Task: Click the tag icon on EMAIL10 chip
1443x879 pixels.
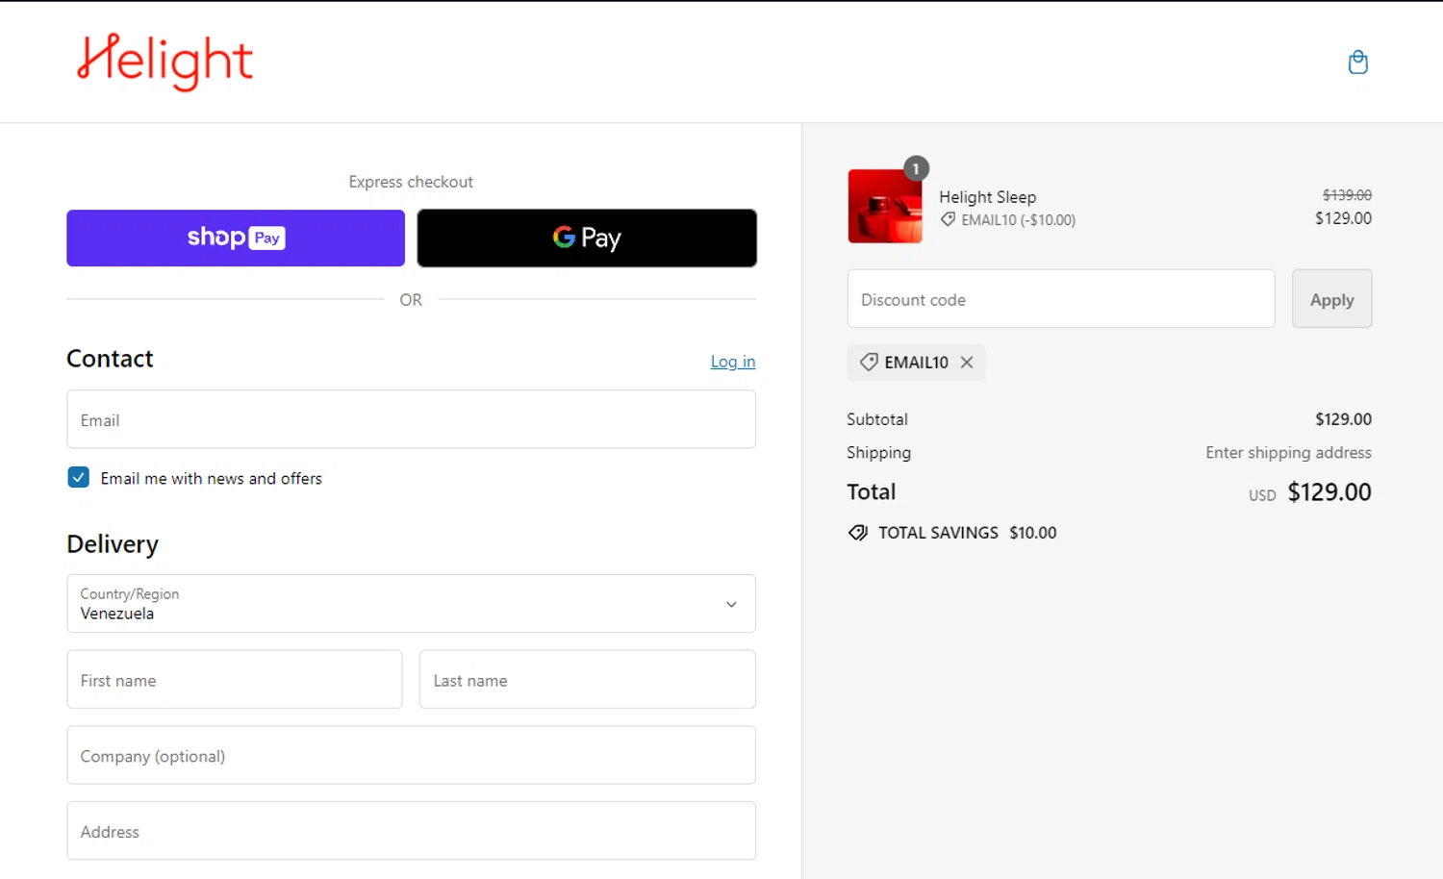Action: pos(869,363)
